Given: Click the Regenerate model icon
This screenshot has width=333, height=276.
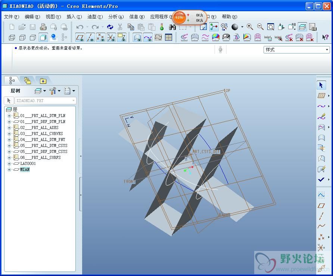Looking at the screenshot, I should tap(110, 27).
